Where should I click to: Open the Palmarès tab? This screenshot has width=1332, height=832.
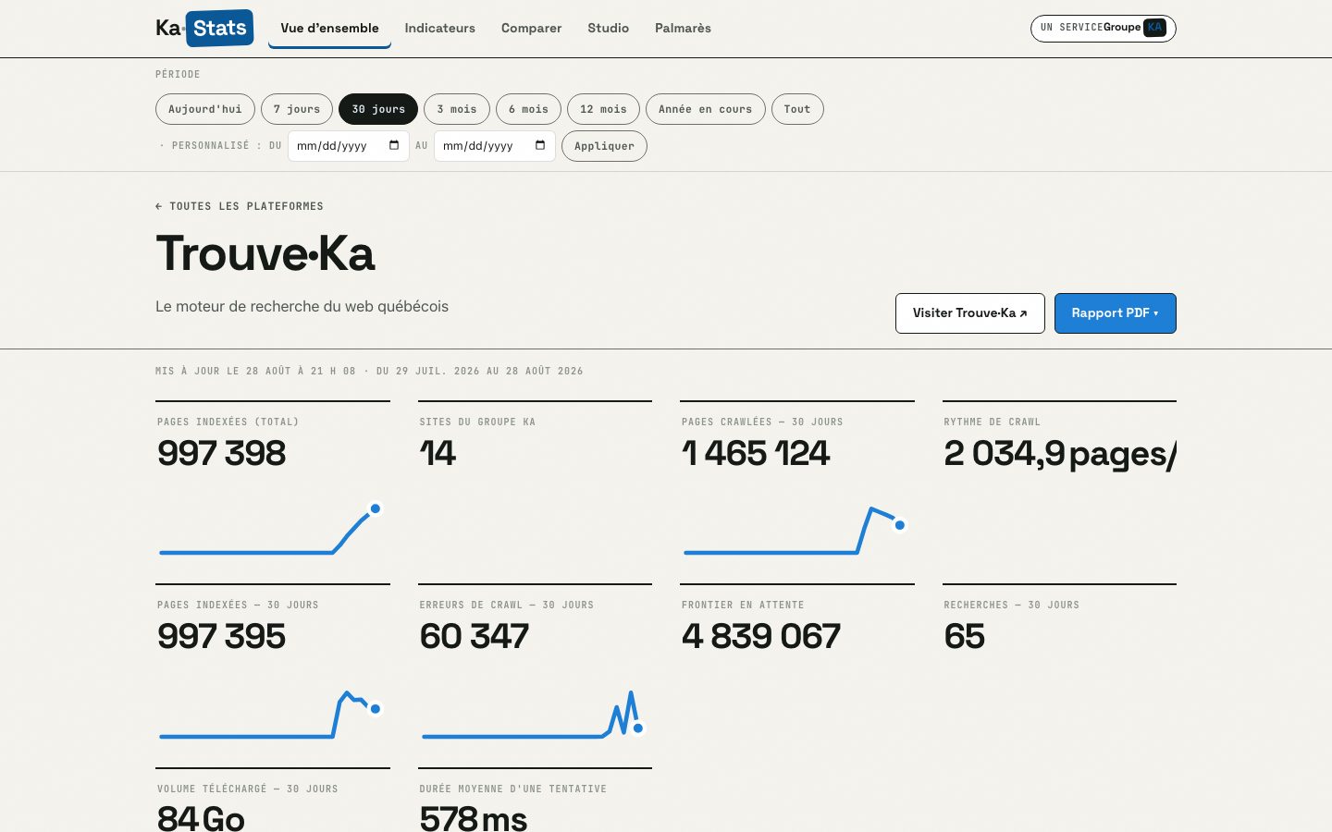click(683, 28)
